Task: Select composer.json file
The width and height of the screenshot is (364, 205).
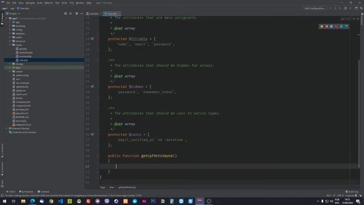Action: (x=22, y=102)
